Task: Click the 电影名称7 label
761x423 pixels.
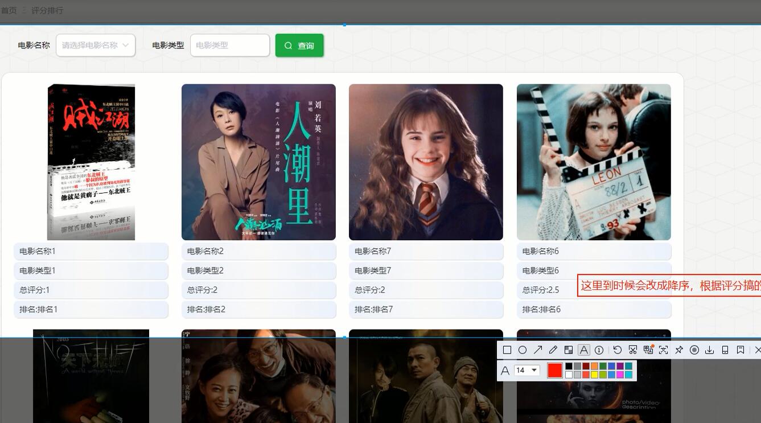Action: (426, 251)
